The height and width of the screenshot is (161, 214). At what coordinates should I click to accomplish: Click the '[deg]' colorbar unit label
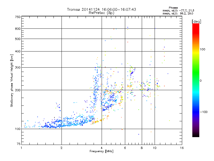pos(196,21)
